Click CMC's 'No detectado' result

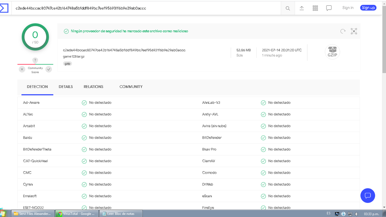pyautogui.click(x=100, y=173)
